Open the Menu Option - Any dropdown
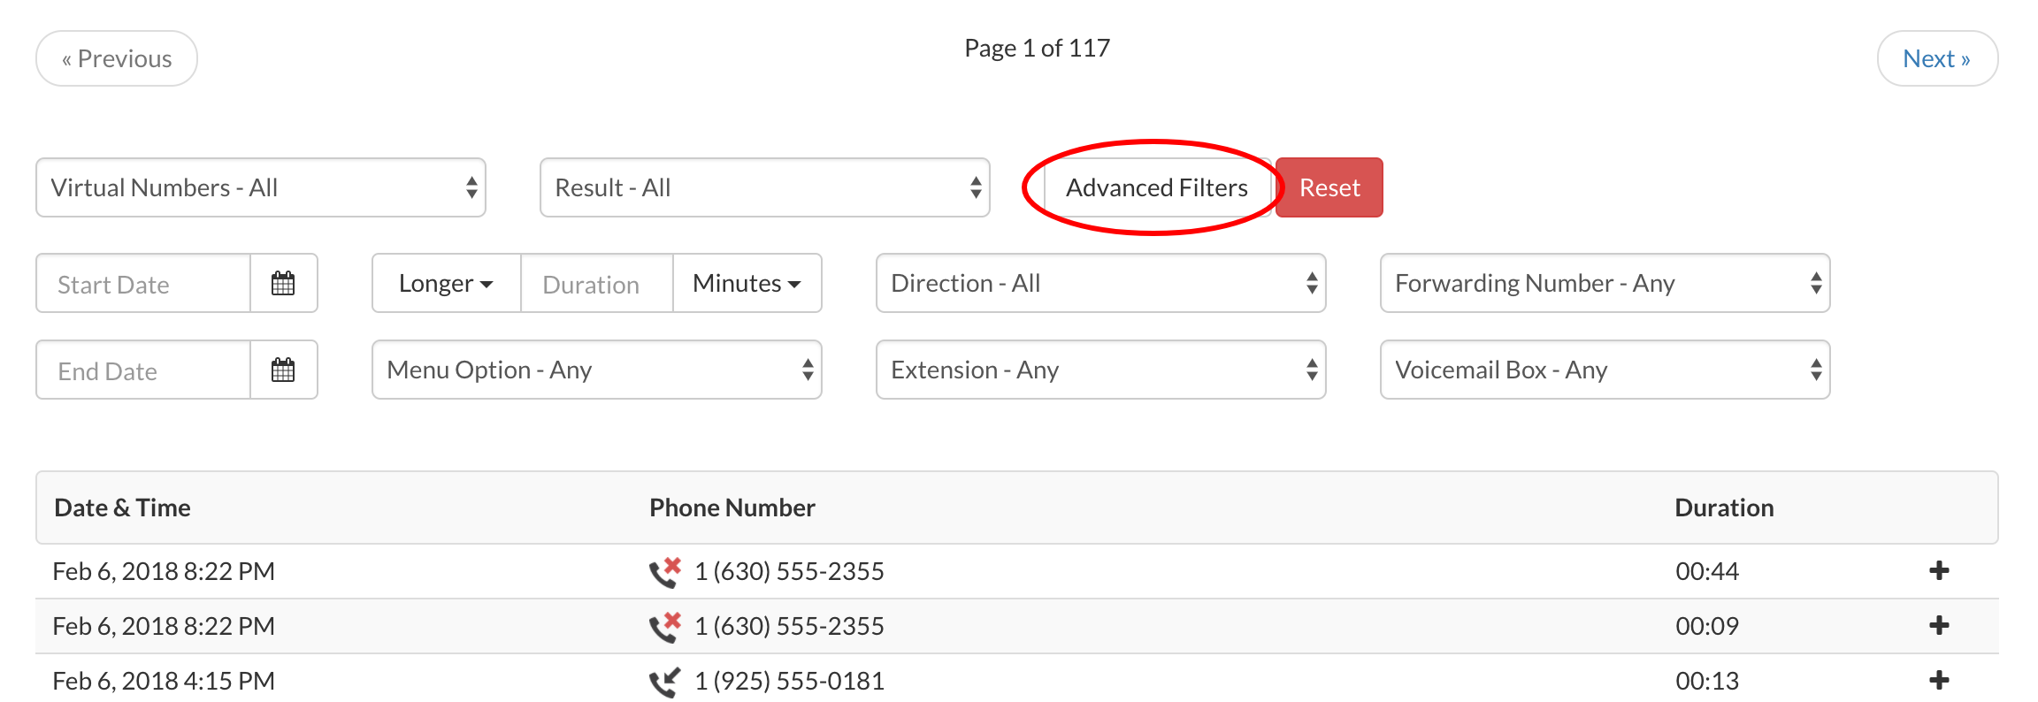This screenshot has width=2038, height=702. point(597,370)
